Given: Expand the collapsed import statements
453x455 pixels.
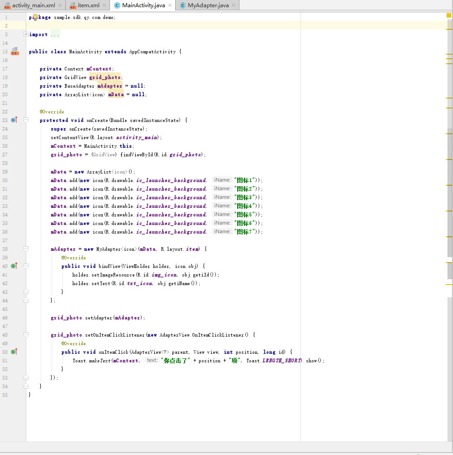Looking at the screenshot, I should pos(26,34).
